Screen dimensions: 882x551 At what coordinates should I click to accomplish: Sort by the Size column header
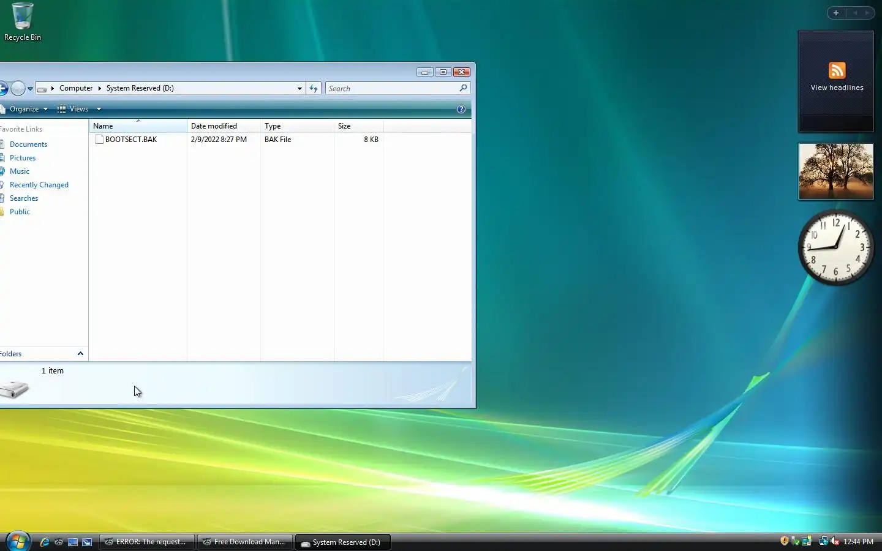(x=358, y=126)
